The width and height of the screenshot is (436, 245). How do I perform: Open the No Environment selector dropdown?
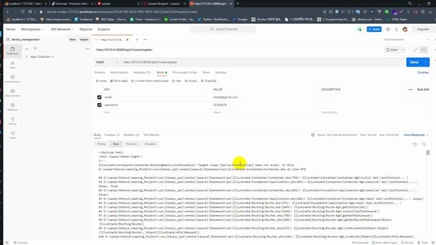pos(406,39)
